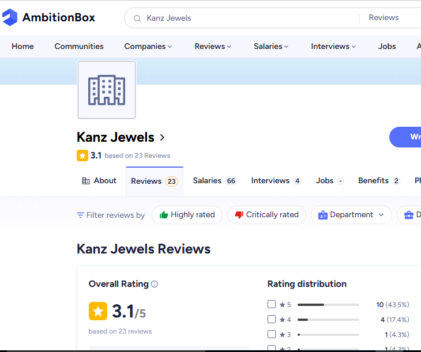Click the green thumbs-up icon
The image size is (421, 352).
coord(164,215)
